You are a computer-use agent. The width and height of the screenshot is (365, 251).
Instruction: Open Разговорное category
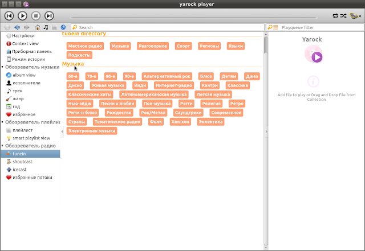(x=153, y=46)
